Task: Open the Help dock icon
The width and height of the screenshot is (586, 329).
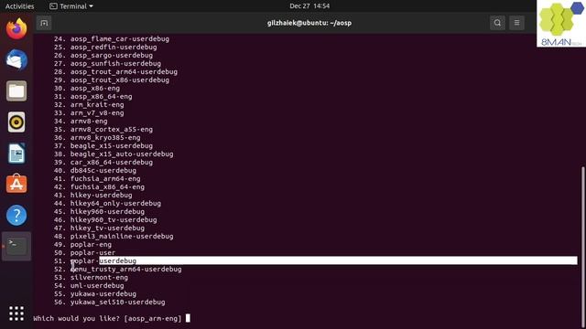Action: point(16,216)
